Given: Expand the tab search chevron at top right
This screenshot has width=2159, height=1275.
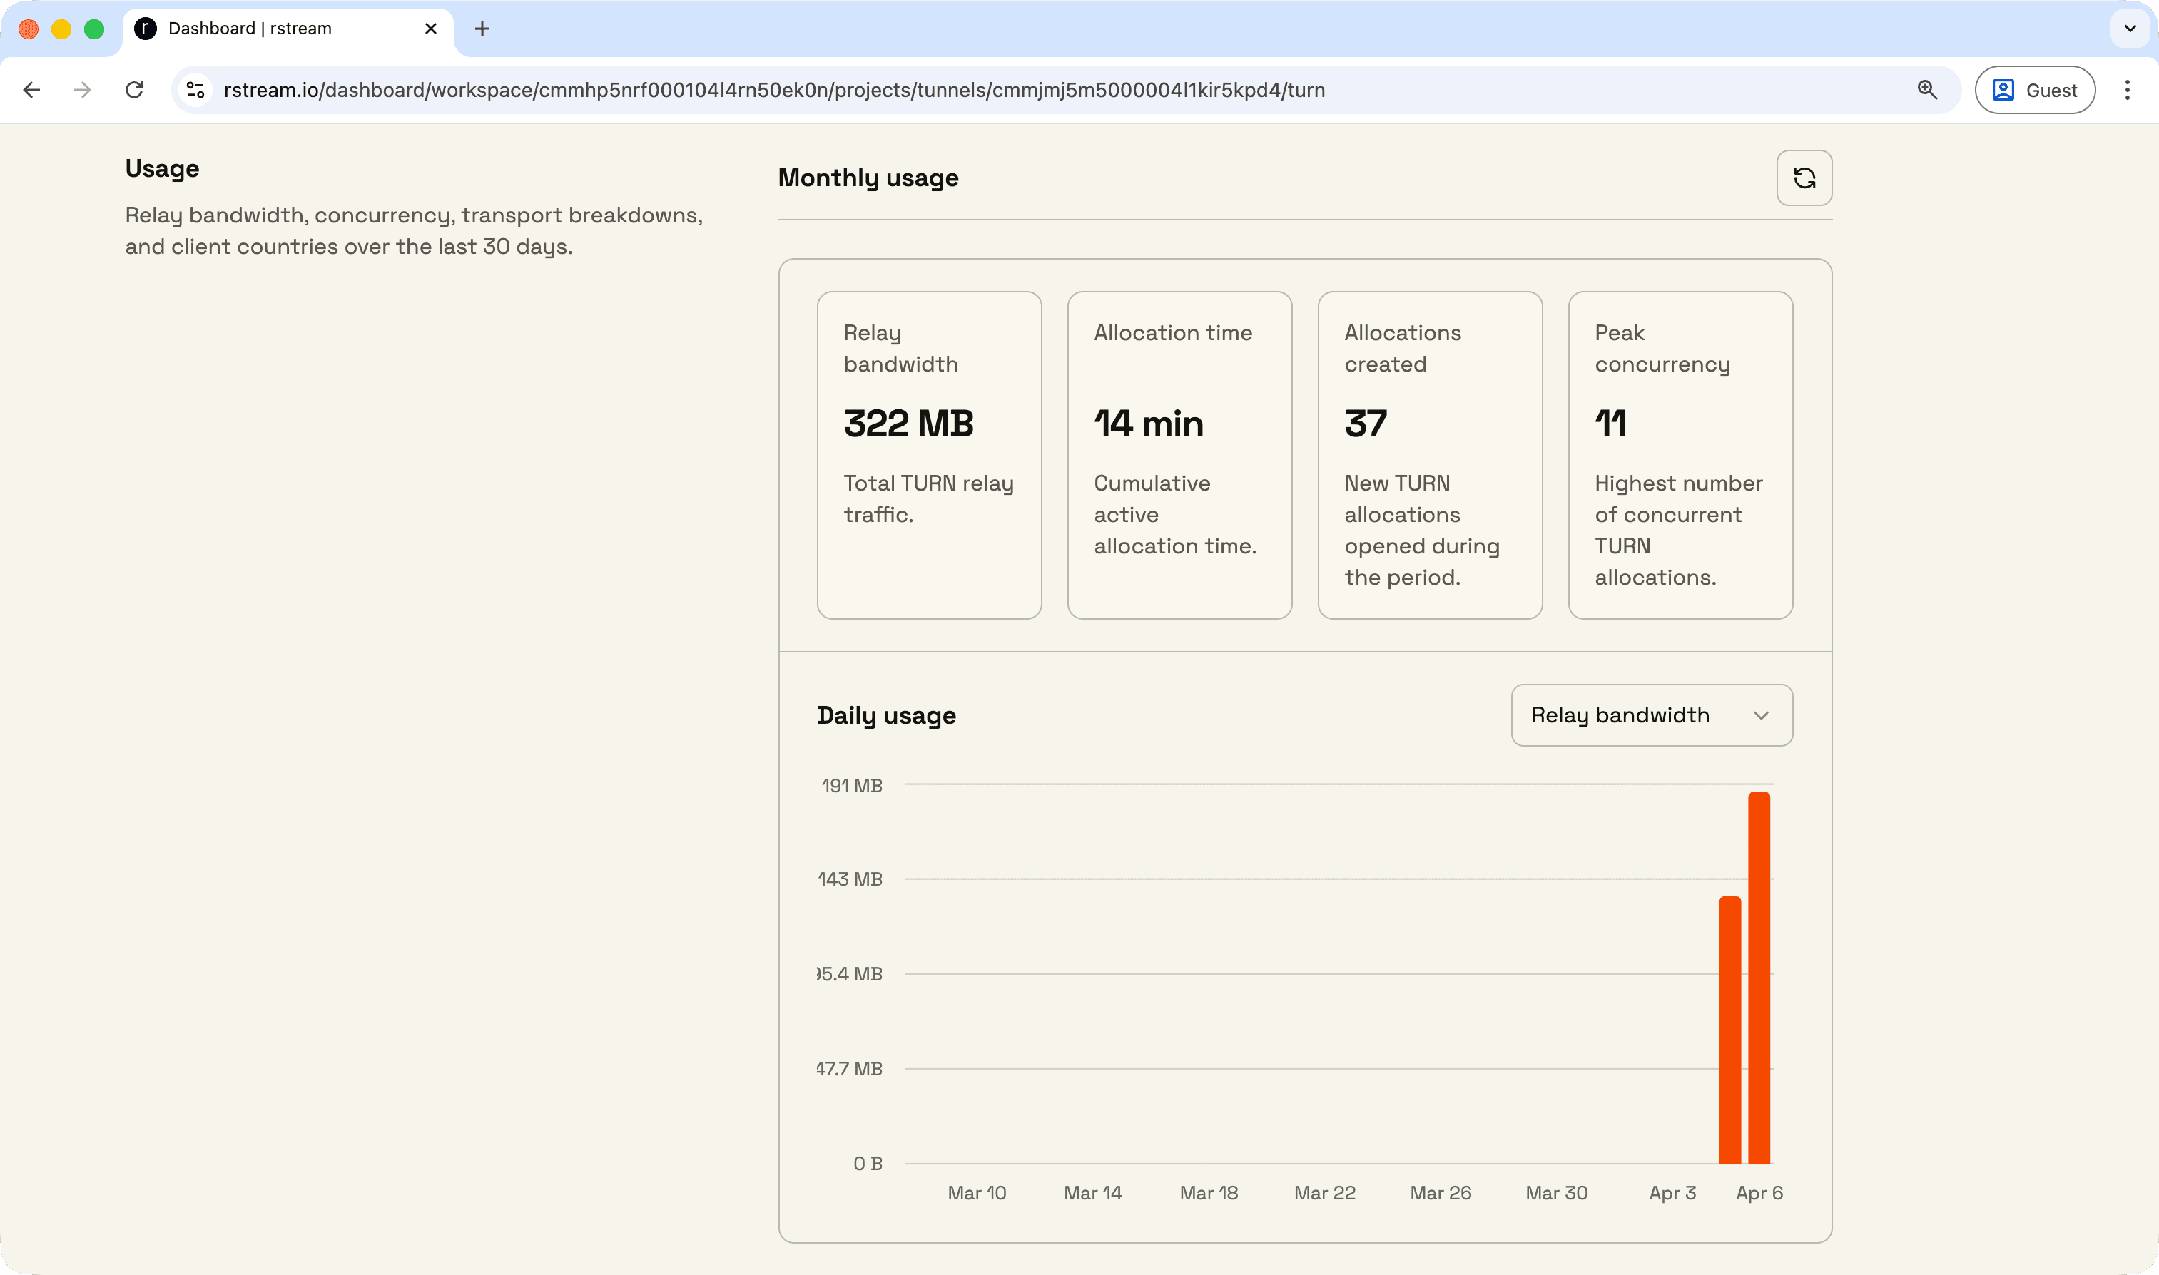Looking at the screenshot, I should 2130,29.
